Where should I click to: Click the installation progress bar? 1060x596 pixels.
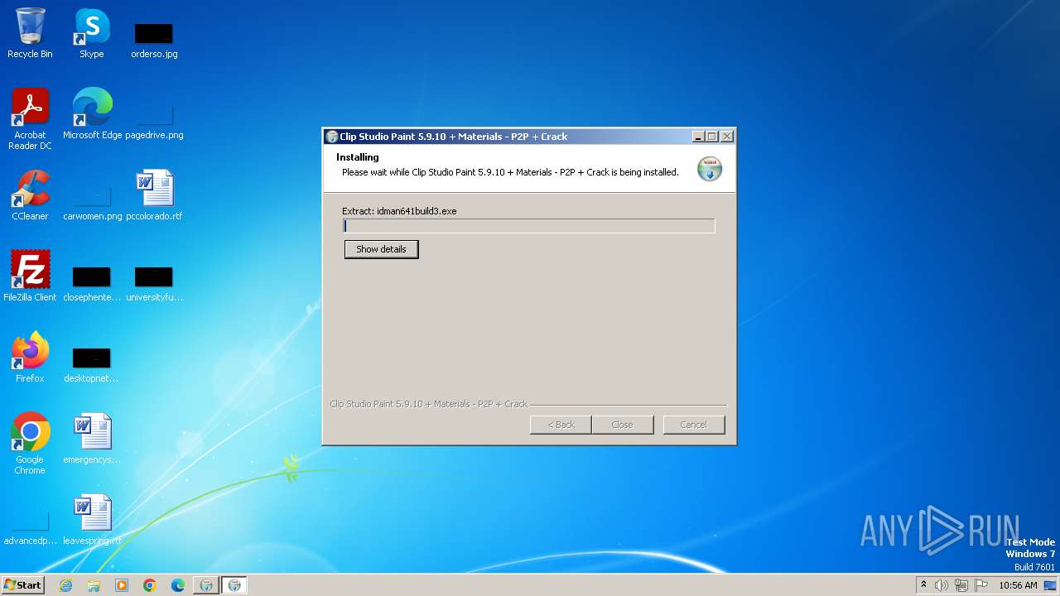tap(528, 226)
